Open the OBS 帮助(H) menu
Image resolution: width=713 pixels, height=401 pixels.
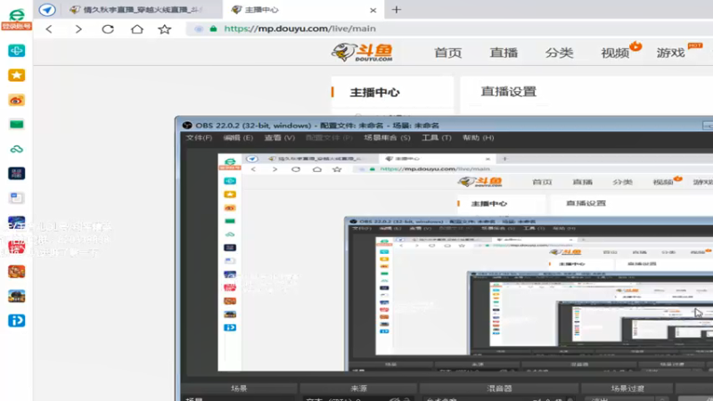tap(478, 138)
